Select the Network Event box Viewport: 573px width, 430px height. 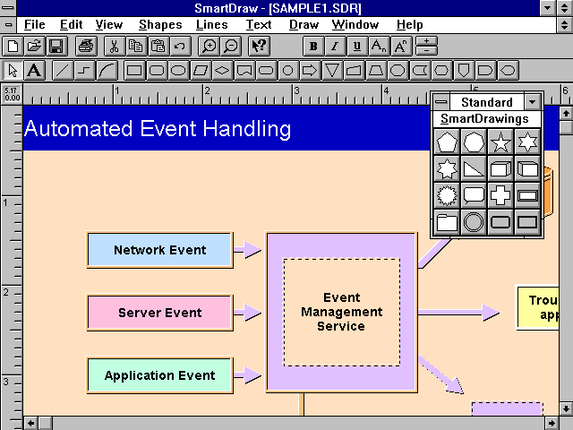(159, 250)
